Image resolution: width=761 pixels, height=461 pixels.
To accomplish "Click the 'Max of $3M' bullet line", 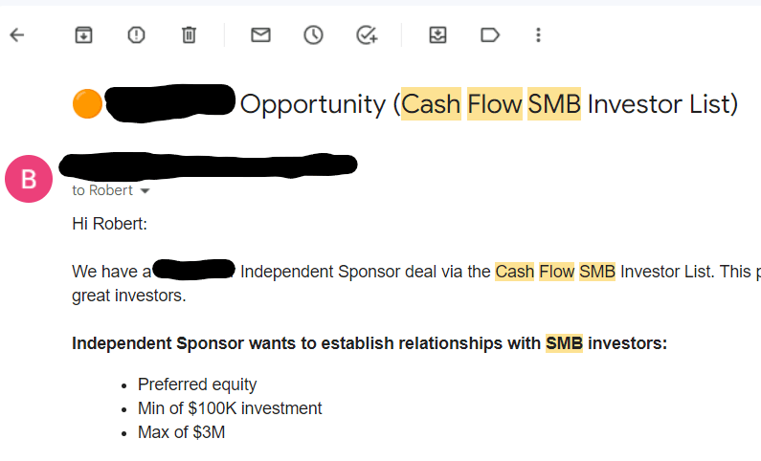I will pyautogui.click(x=182, y=432).
